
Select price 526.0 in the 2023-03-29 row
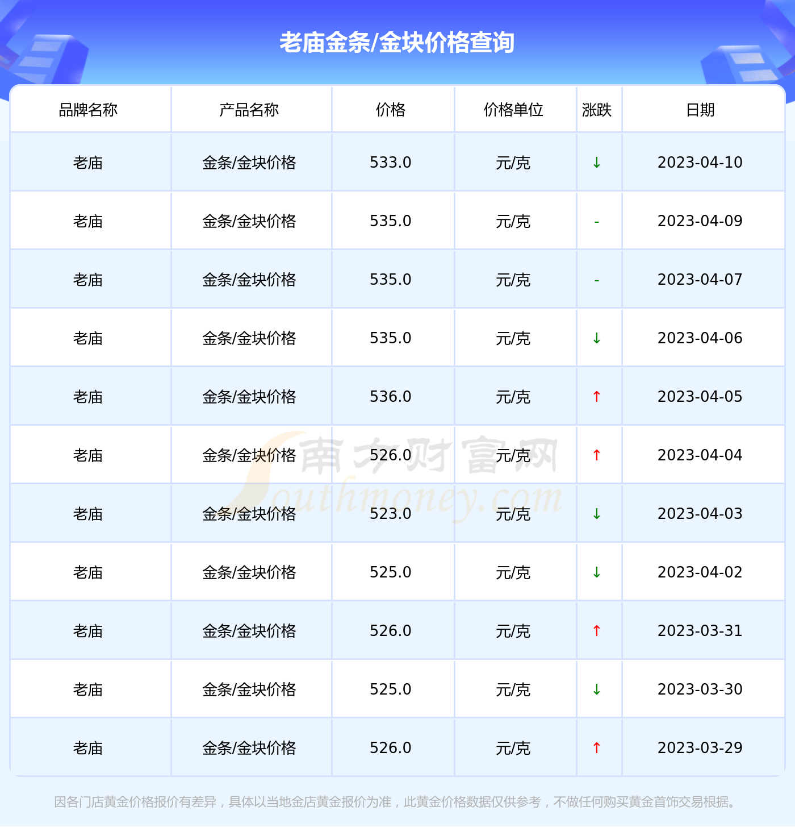pyautogui.click(x=391, y=748)
